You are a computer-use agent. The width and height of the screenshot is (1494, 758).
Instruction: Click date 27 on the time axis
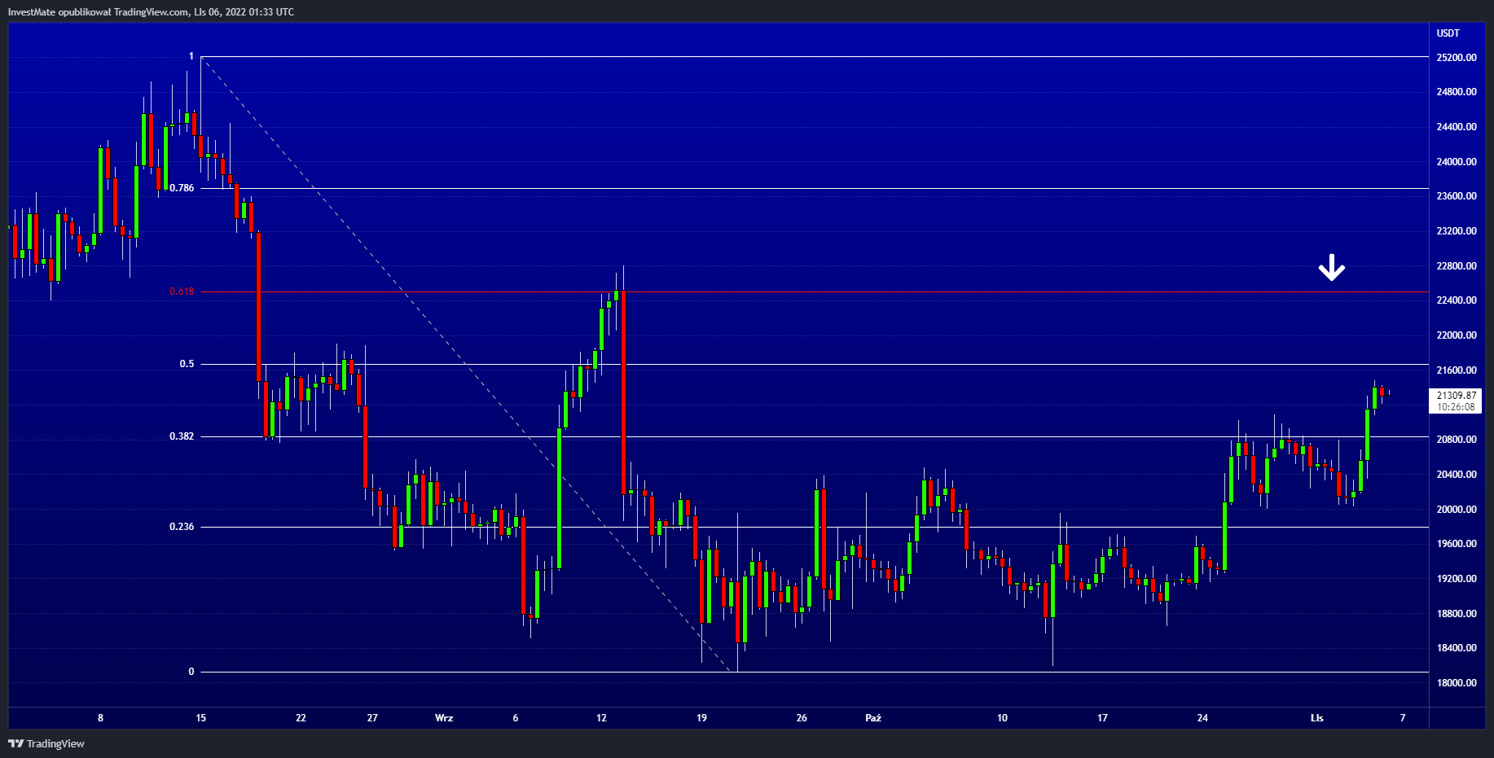click(372, 718)
